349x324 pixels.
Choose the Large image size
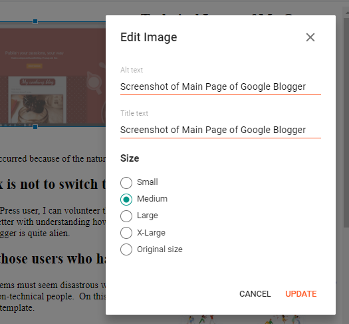[x=126, y=216]
